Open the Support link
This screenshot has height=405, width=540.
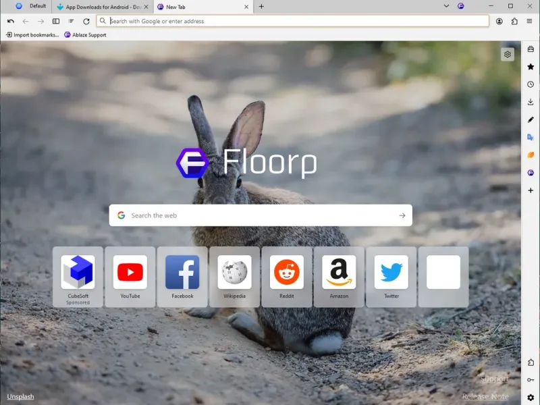(x=495, y=379)
